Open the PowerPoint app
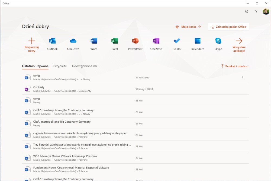 pos(135,44)
